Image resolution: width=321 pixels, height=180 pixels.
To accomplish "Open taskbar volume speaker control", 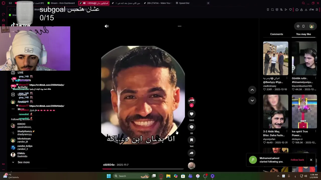I will tap(306, 176).
